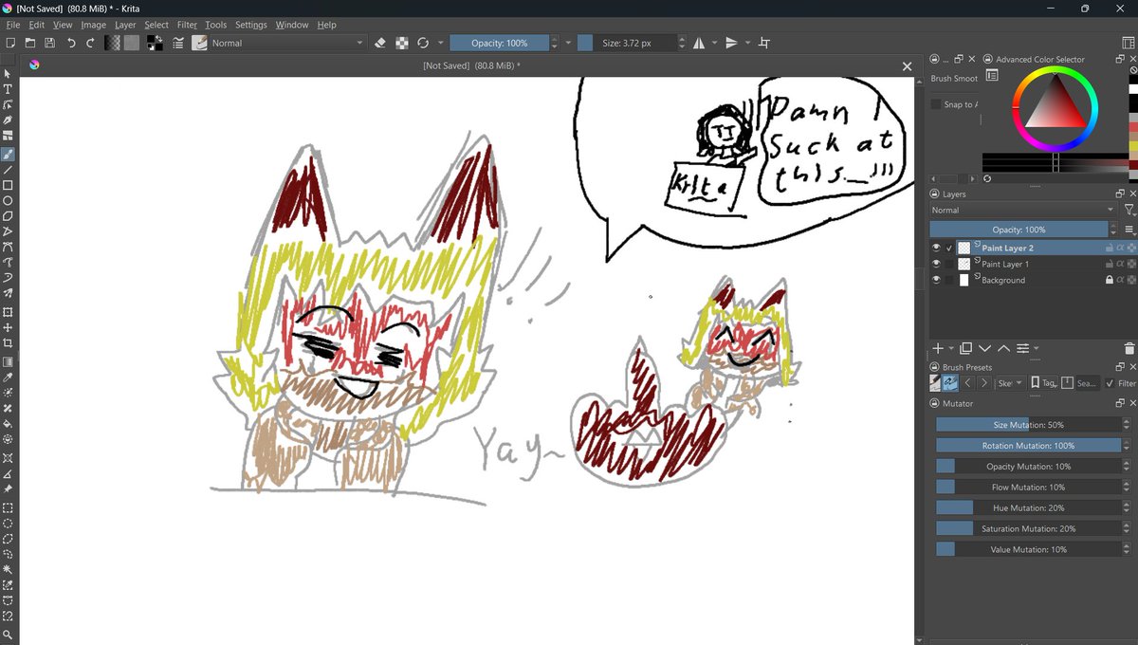Add a new paint layer
The image size is (1138, 645).
pos(938,348)
